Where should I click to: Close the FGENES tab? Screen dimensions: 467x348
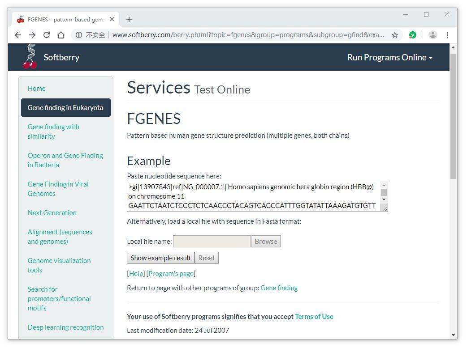coord(112,19)
